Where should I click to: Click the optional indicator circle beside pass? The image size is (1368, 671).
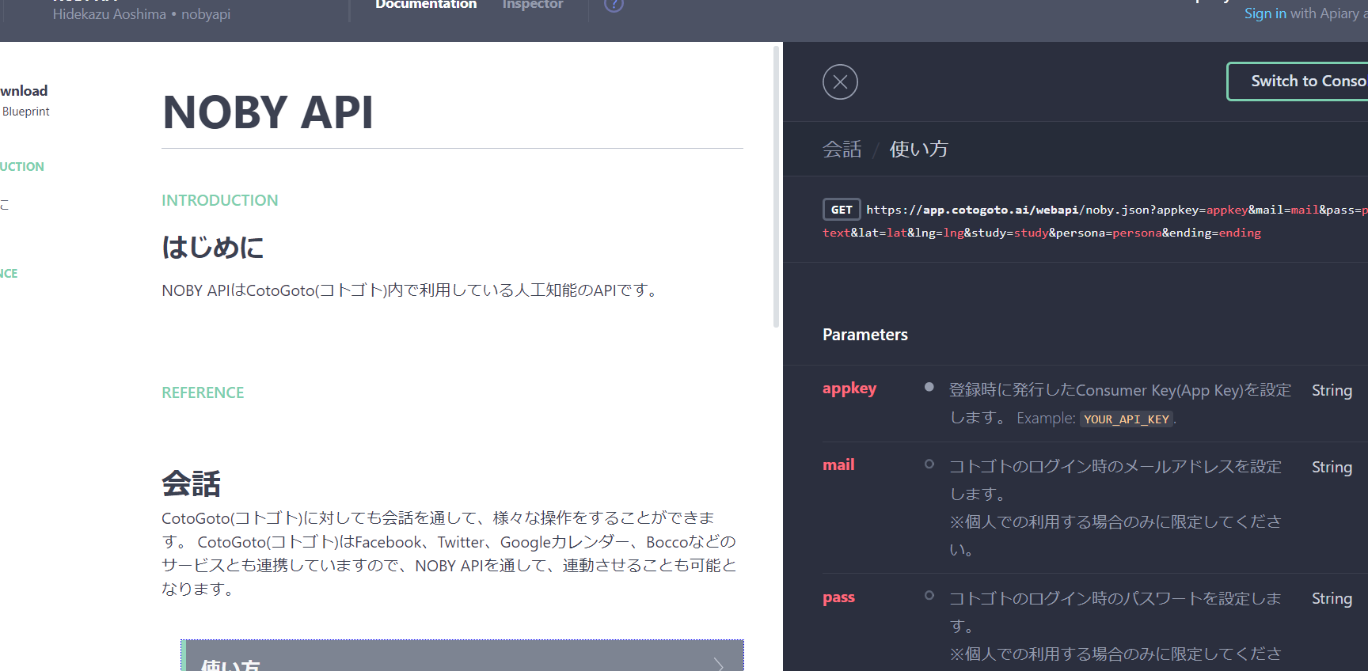[x=929, y=595]
